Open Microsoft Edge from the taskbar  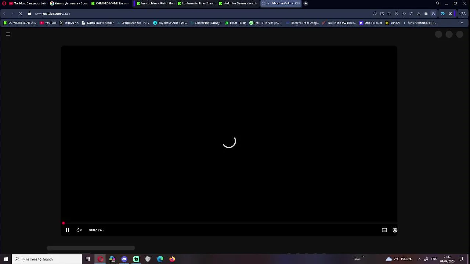160,259
